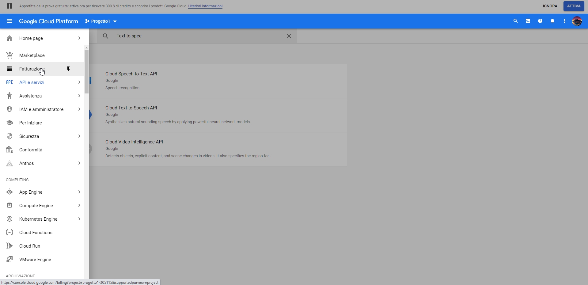
Task: Click the API e servizi icon
Action: pos(9,82)
